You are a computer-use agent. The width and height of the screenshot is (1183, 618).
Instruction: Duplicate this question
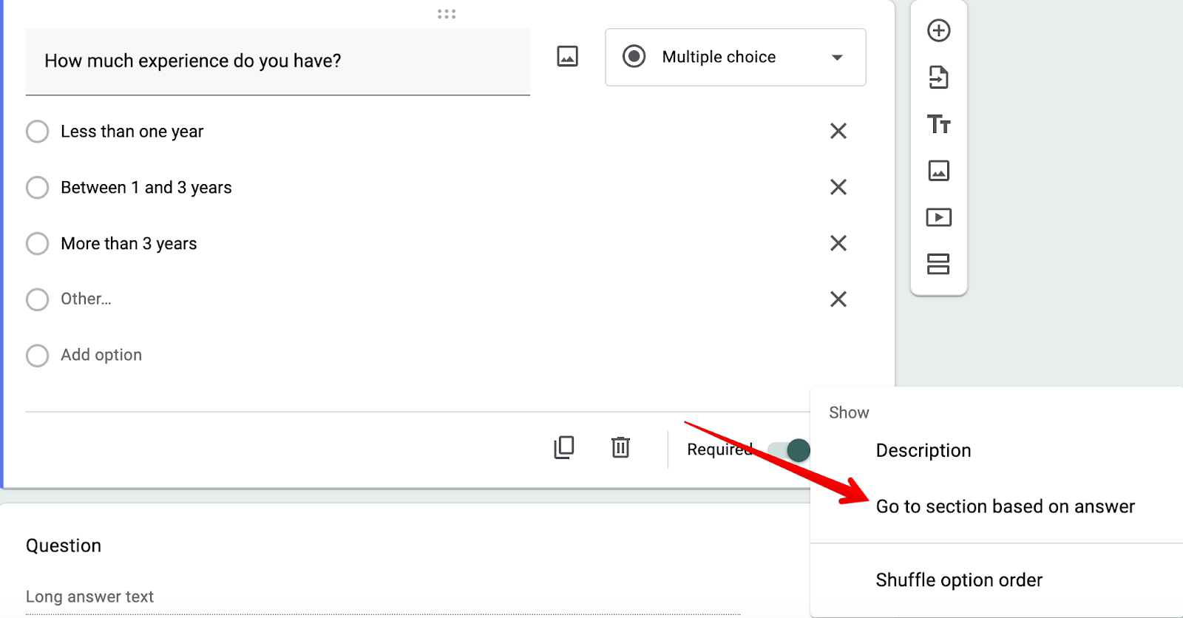(564, 447)
